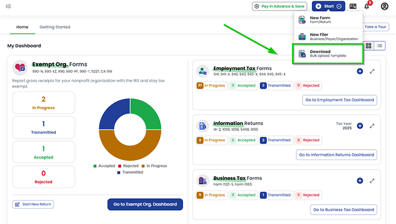This screenshot has width=396, height=224.
Task: Click Pay in Advance & Save button
Action: click(279, 7)
